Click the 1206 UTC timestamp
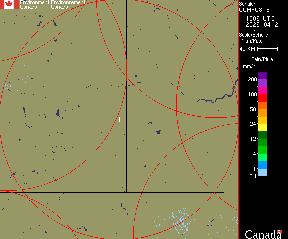The height and width of the screenshot is (239, 288). click(260, 19)
